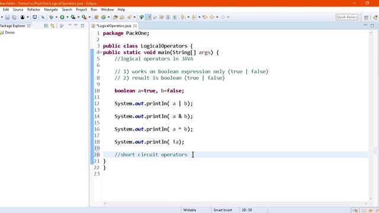Open the Coverage dropdown arrow
The height and width of the screenshot is (213, 379).
[78, 17]
